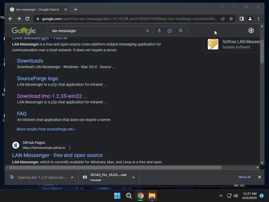
Task: Reload the current page
Action: (27, 19)
